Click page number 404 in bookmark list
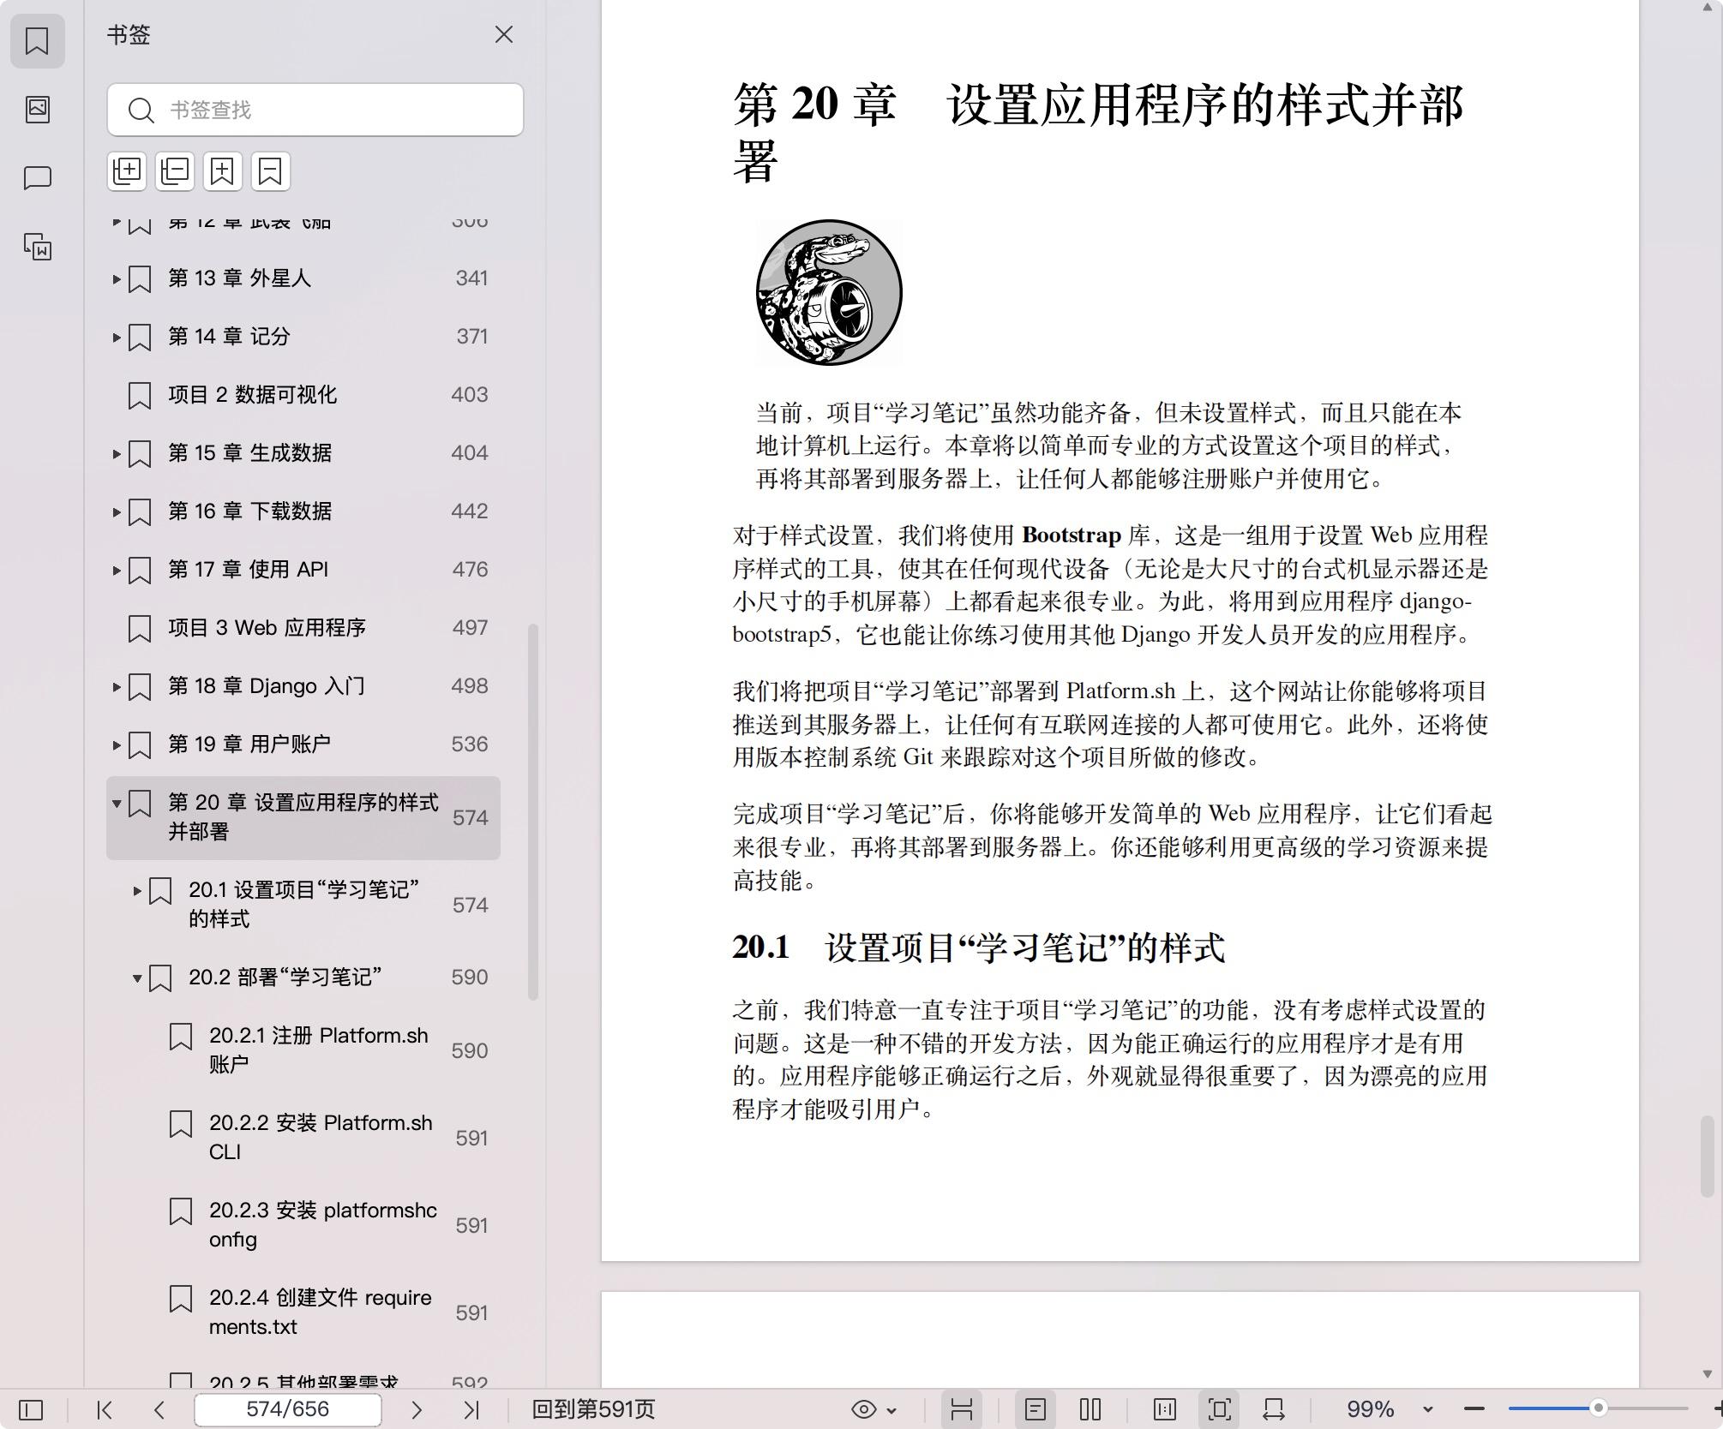Image resolution: width=1723 pixels, height=1429 pixels. click(470, 453)
